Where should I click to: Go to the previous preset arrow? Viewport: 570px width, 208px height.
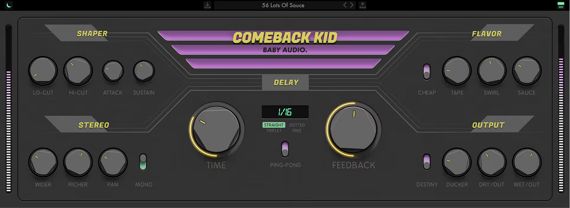(345, 5)
